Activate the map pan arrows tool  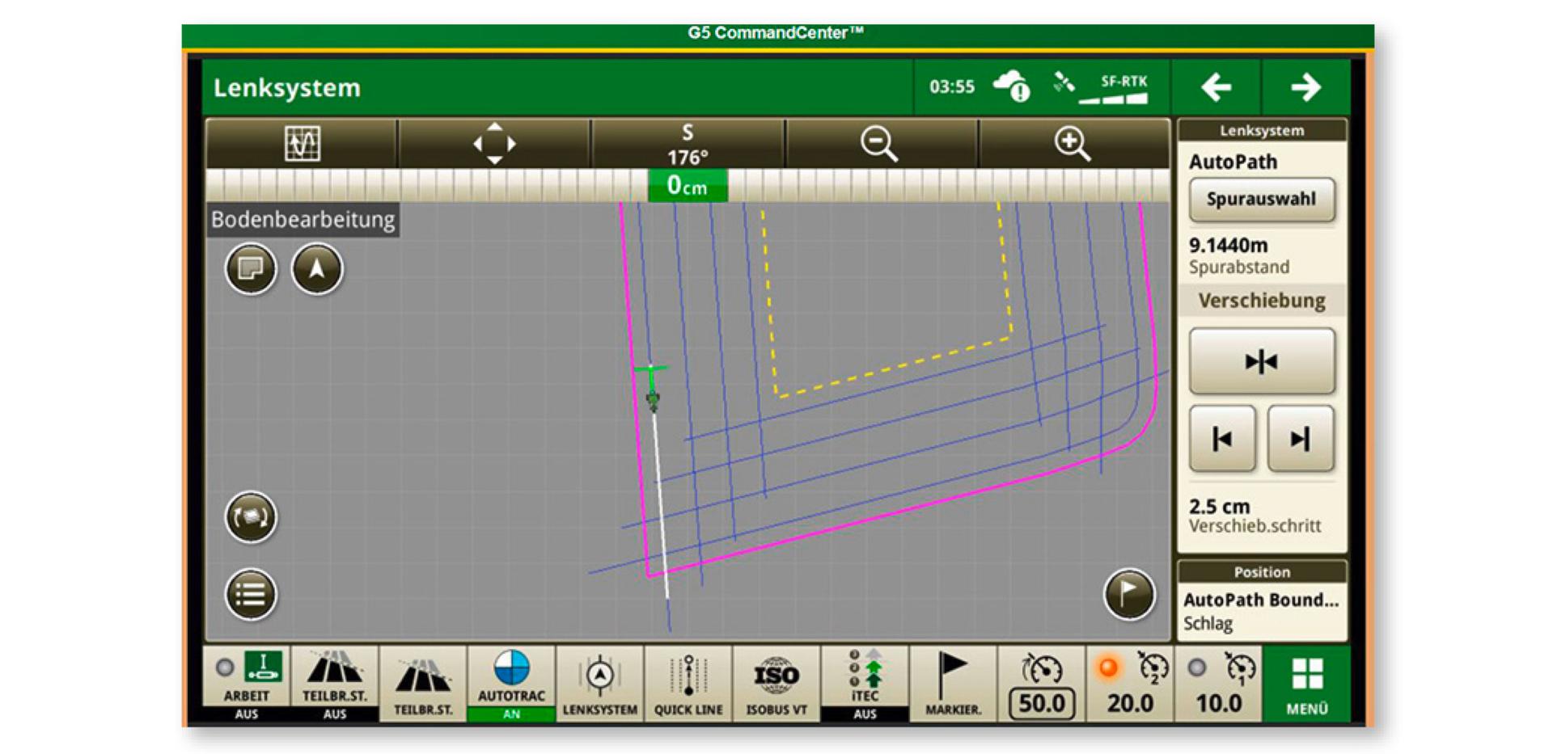(x=494, y=144)
